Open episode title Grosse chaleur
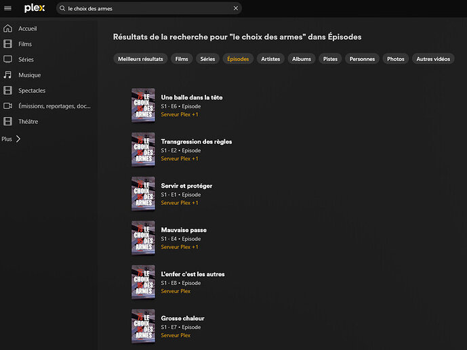The width and height of the screenshot is (467, 350). coord(182,318)
